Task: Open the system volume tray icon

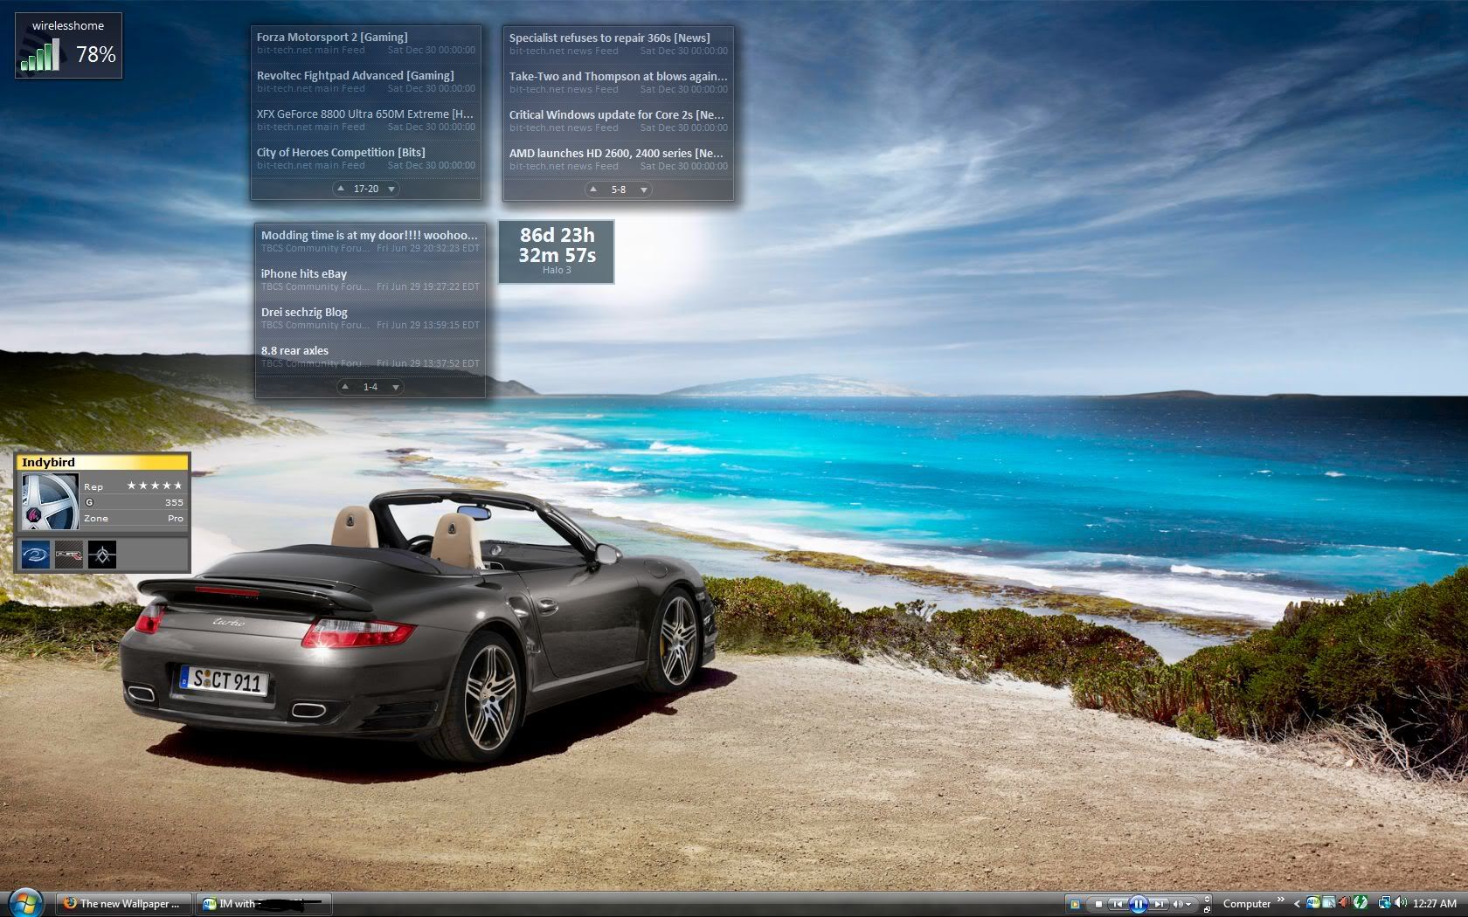Action: click(x=1401, y=903)
